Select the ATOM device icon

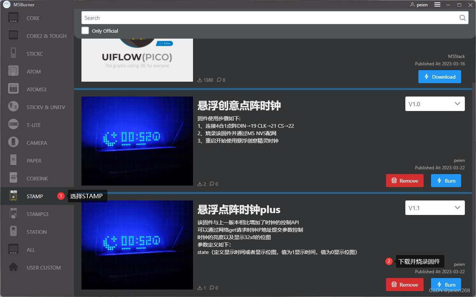[x=14, y=71]
